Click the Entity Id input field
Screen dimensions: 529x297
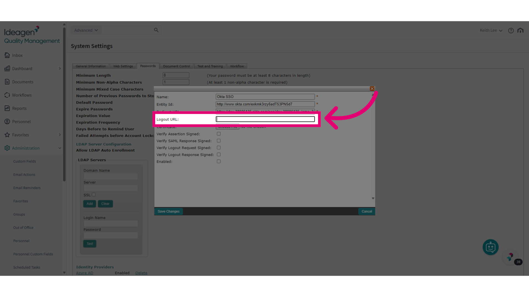(265, 104)
